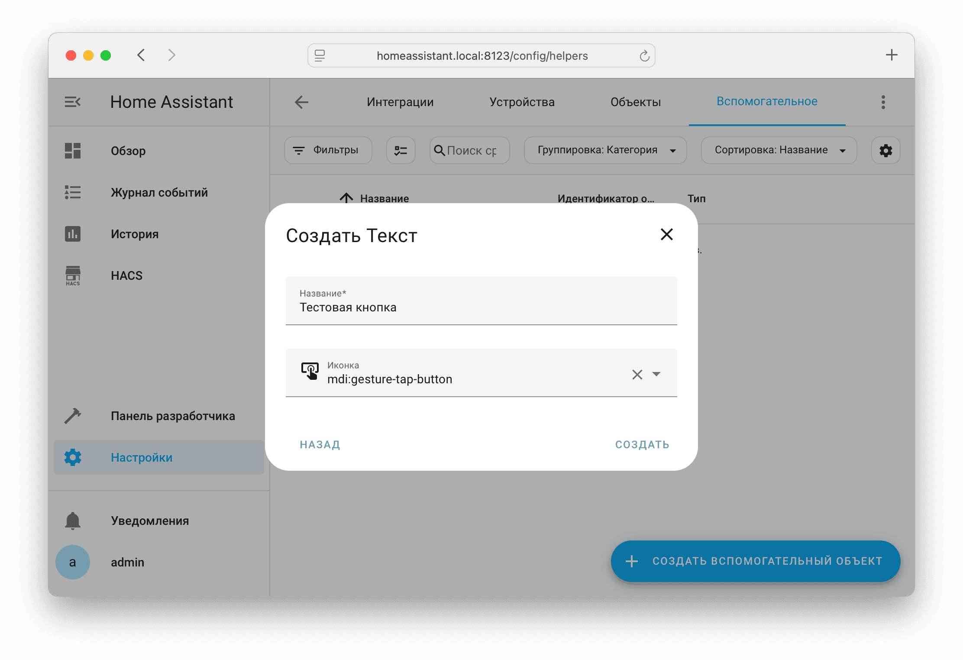Click the Название text field
The height and width of the screenshot is (660, 963).
point(481,307)
